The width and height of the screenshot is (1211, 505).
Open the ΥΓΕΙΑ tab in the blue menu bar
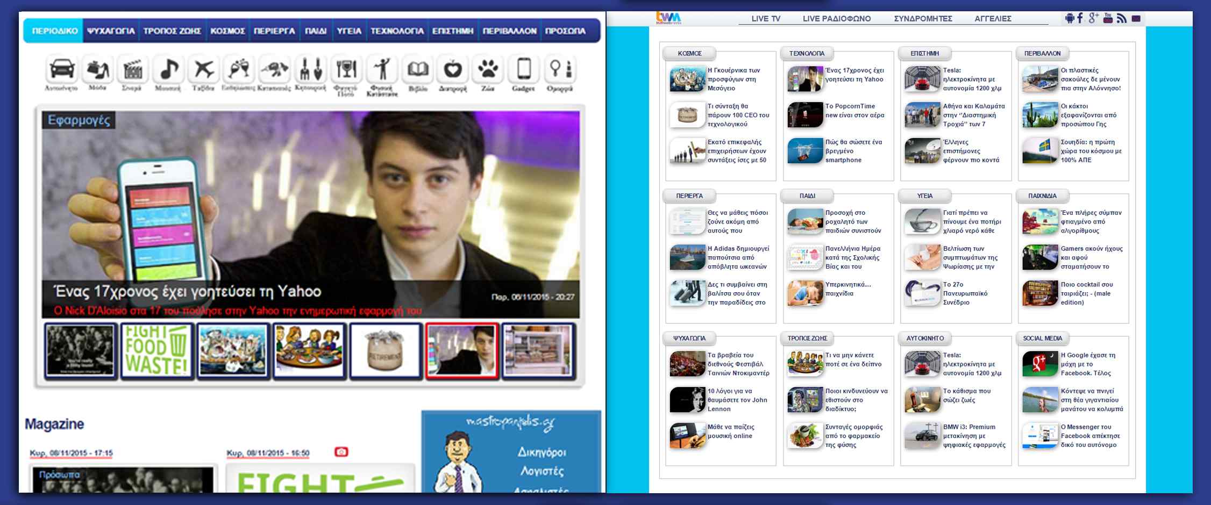point(349,31)
